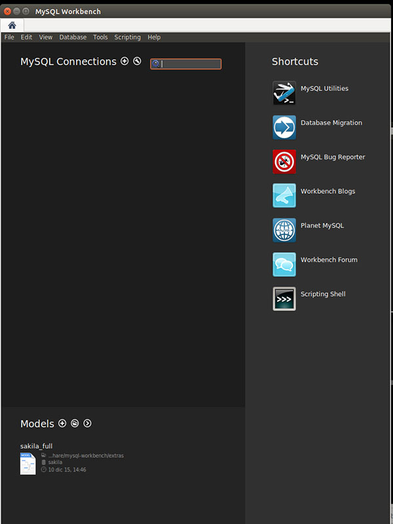Click the Workbench Forum label
The width and height of the screenshot is (393, 524).
pos(329,259)
